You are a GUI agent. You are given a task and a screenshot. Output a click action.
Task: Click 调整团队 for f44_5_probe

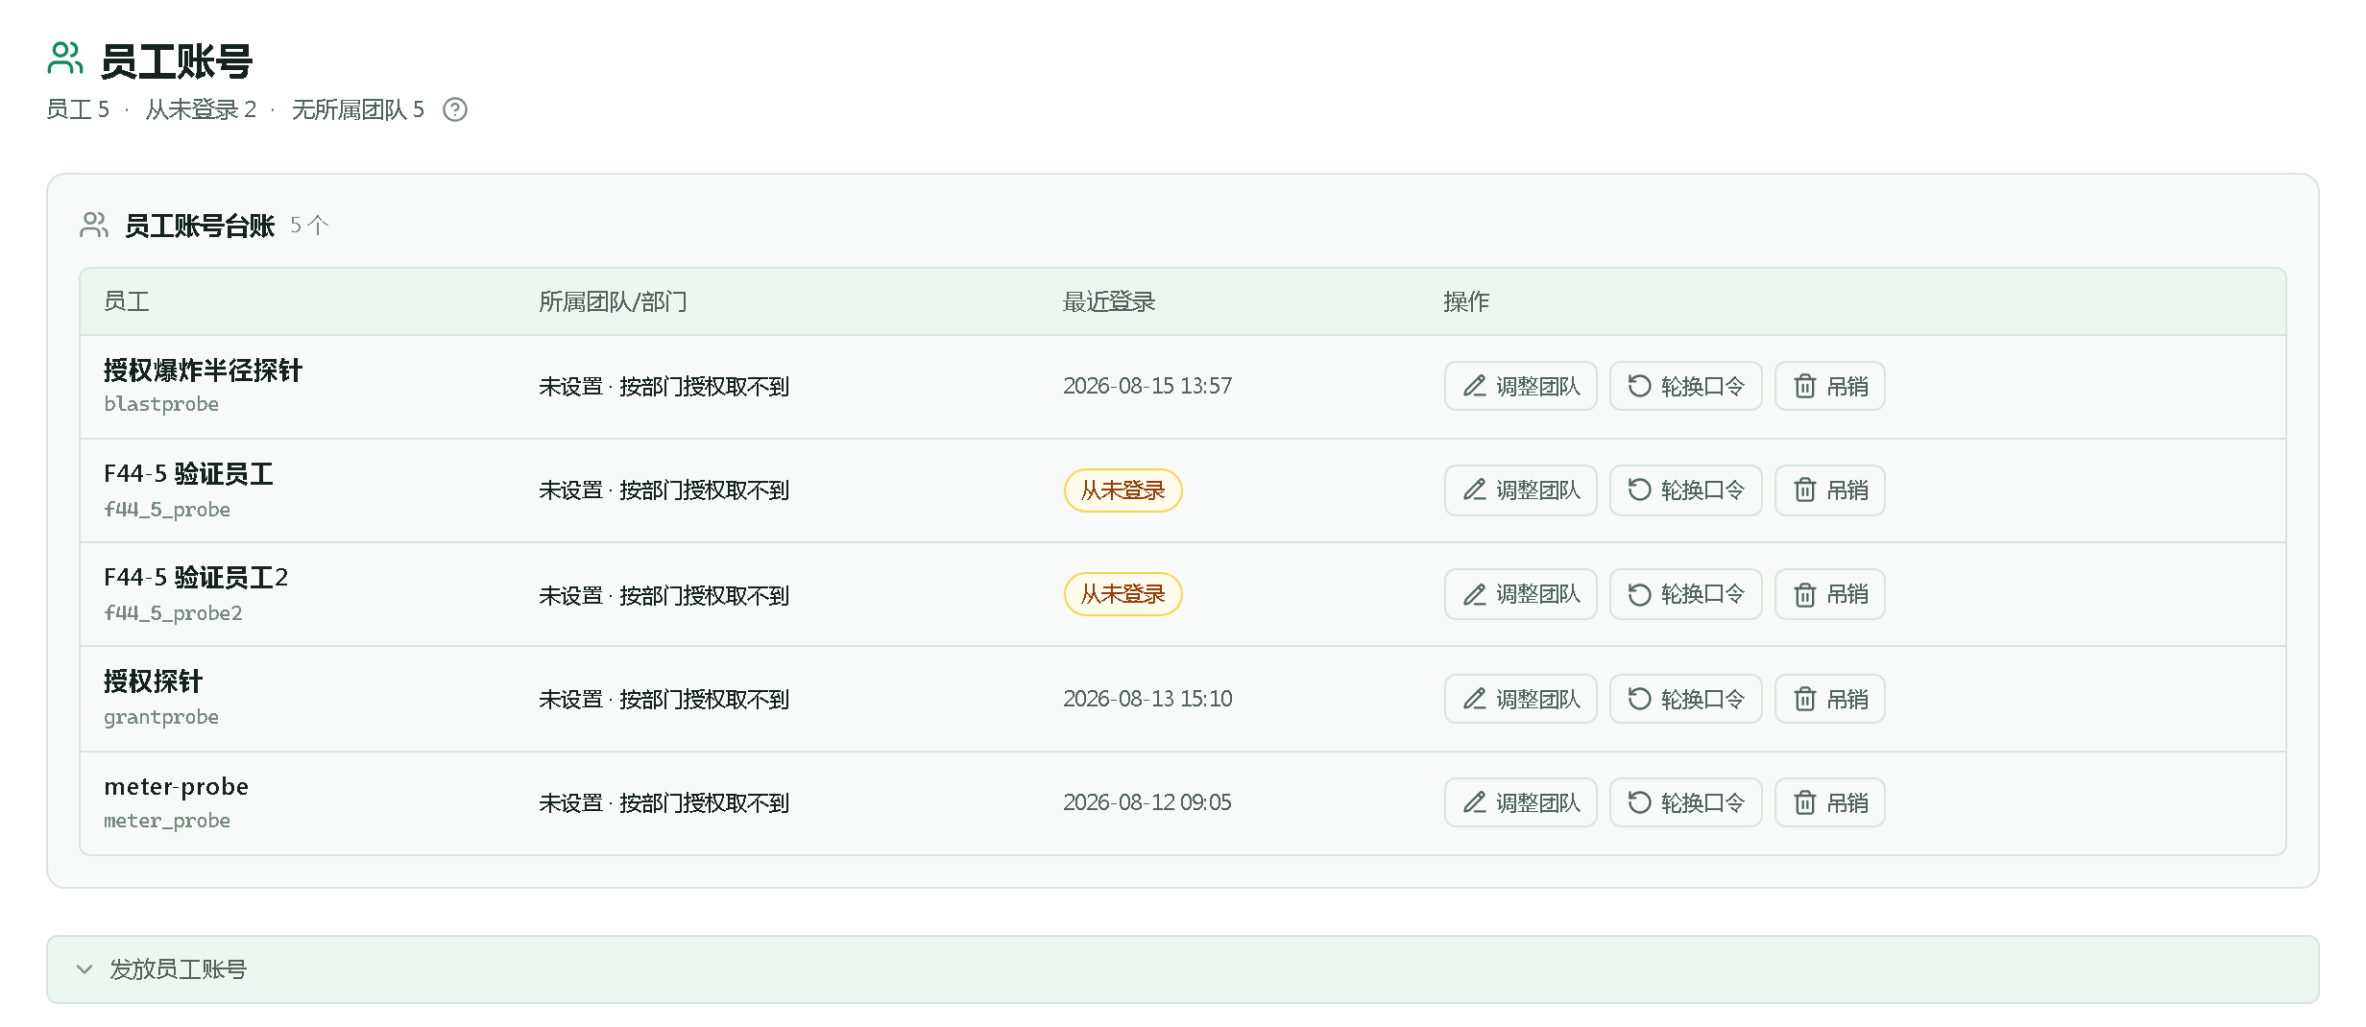[1520, 490]
